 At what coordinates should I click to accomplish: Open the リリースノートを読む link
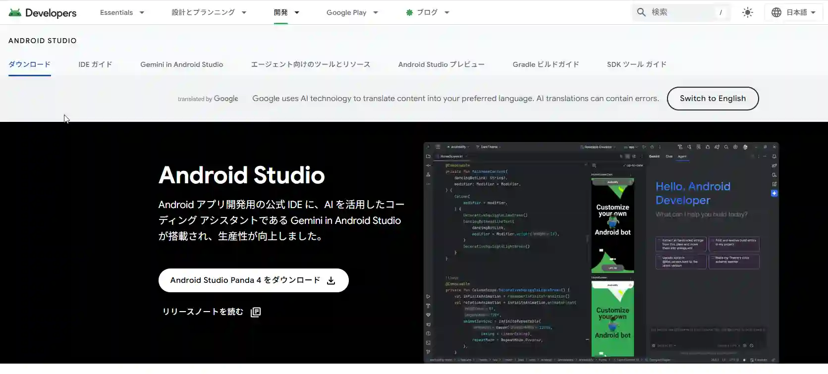[212, 312]
